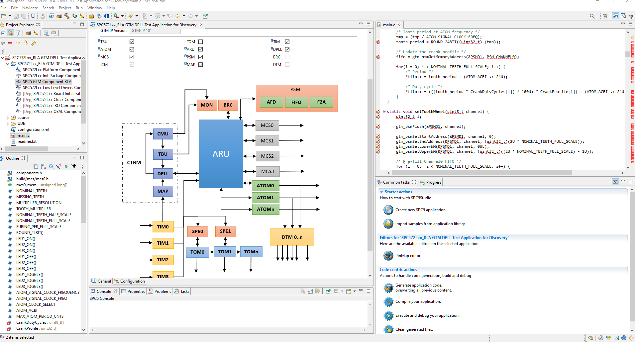Screen dimensions: 635x342
Task: Pin the SPC5 Console output
Action: click(x=328, y=291)
